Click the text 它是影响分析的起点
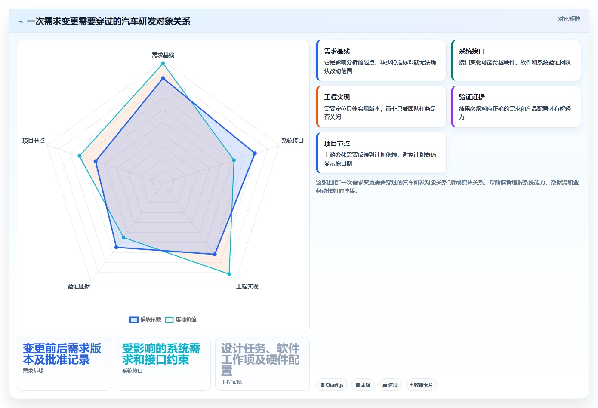This screenshot has width=598, height=408. (349, 62)
